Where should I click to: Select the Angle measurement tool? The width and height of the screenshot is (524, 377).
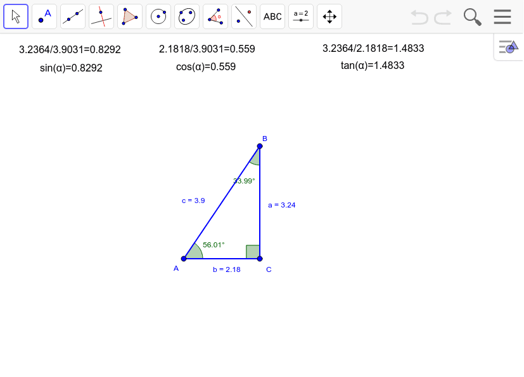[x=215, y=16]
